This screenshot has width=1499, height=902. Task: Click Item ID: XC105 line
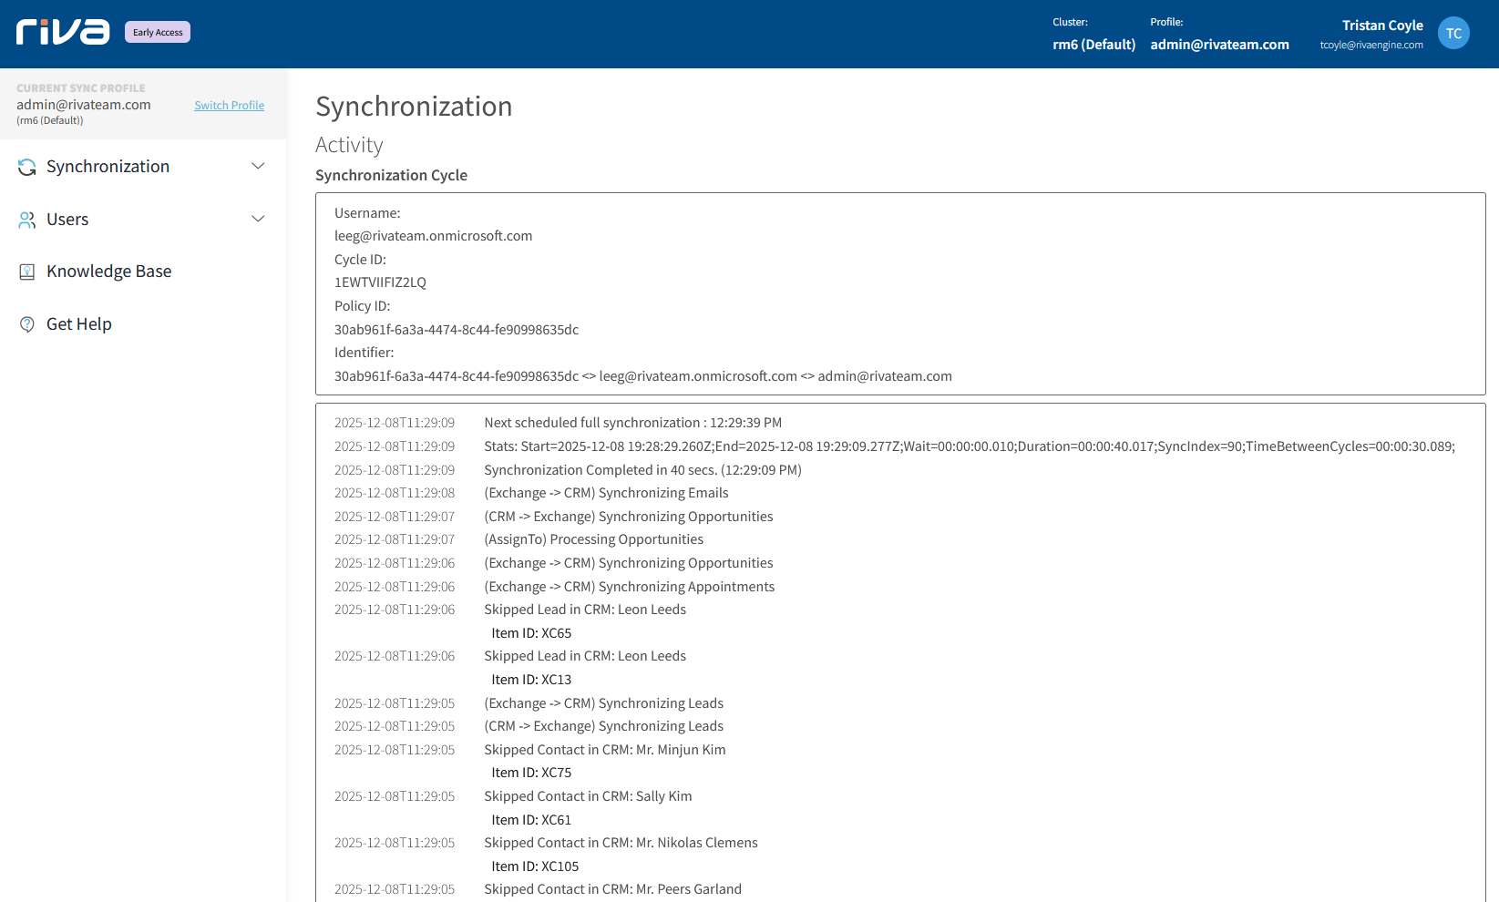click(535, 866)
